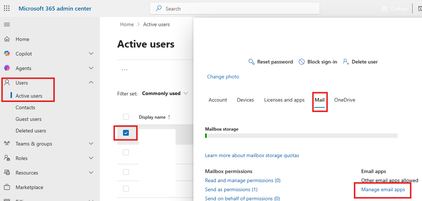Click the Copilot logo icon in sidebar

7,54
